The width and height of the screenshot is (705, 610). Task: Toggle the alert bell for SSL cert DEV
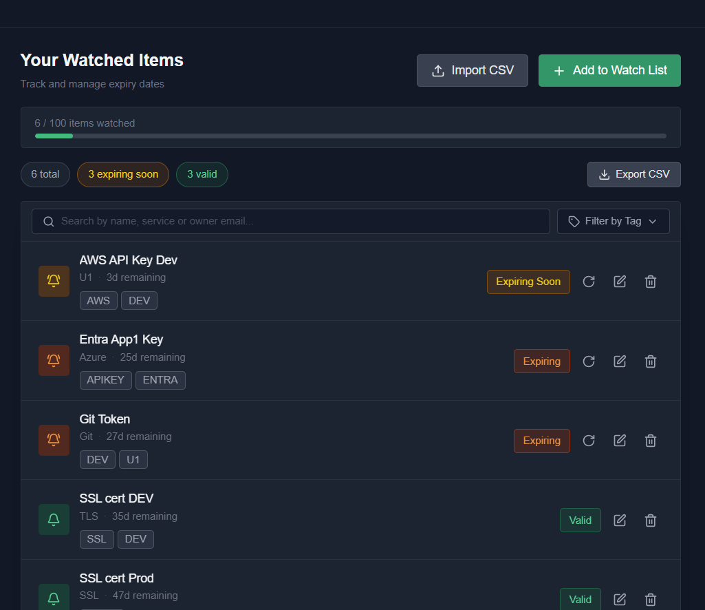point(54,519)
